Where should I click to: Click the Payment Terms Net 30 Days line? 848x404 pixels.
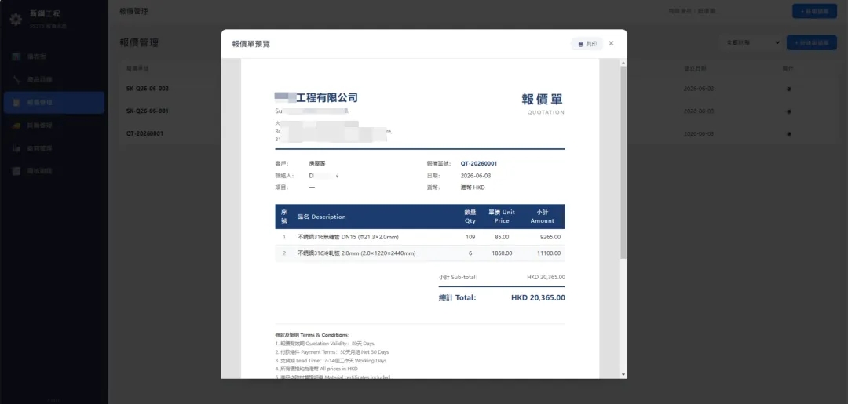tap(332, 352)
